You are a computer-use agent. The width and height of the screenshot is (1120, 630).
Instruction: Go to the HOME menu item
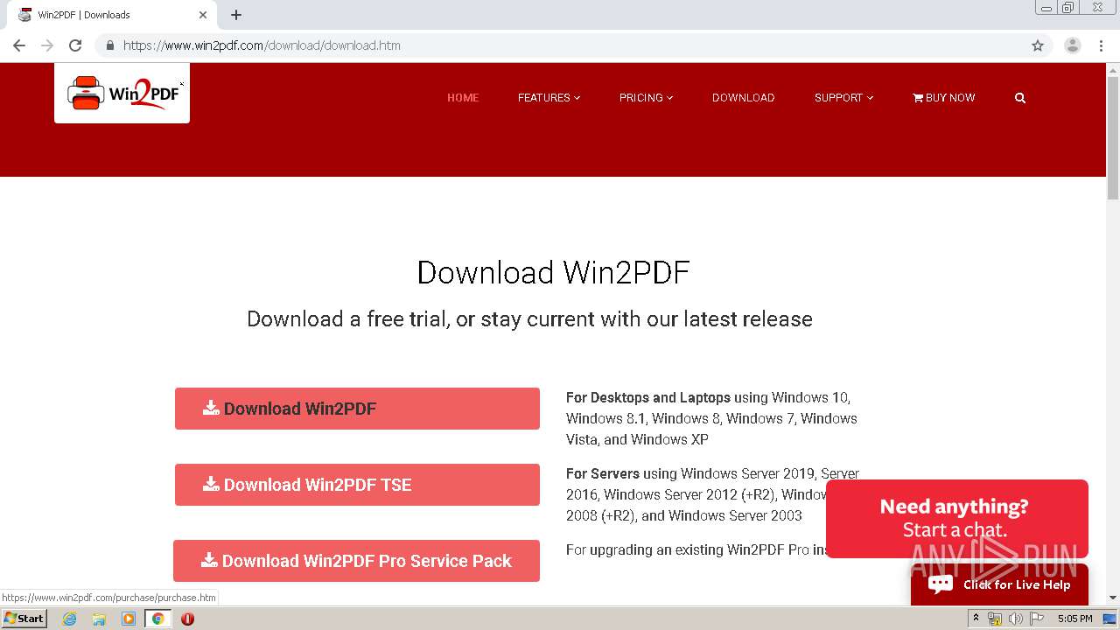pyautogui.click(x=463, y=98)
